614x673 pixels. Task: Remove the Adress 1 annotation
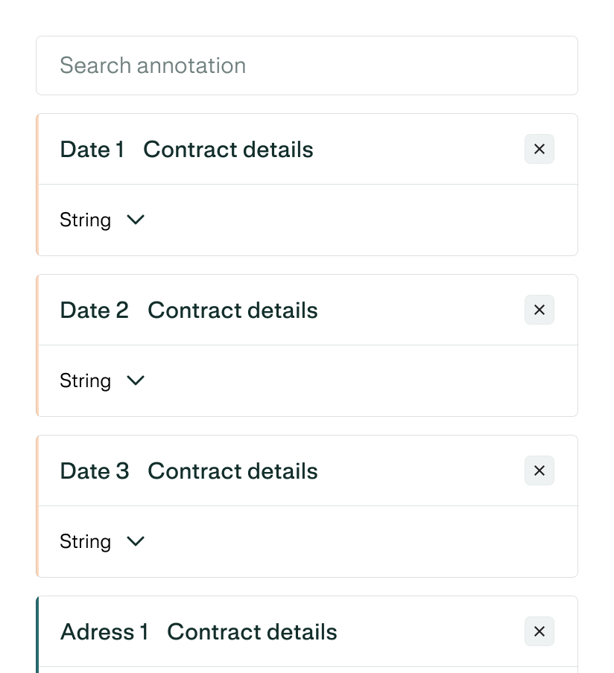pos(539,631)
